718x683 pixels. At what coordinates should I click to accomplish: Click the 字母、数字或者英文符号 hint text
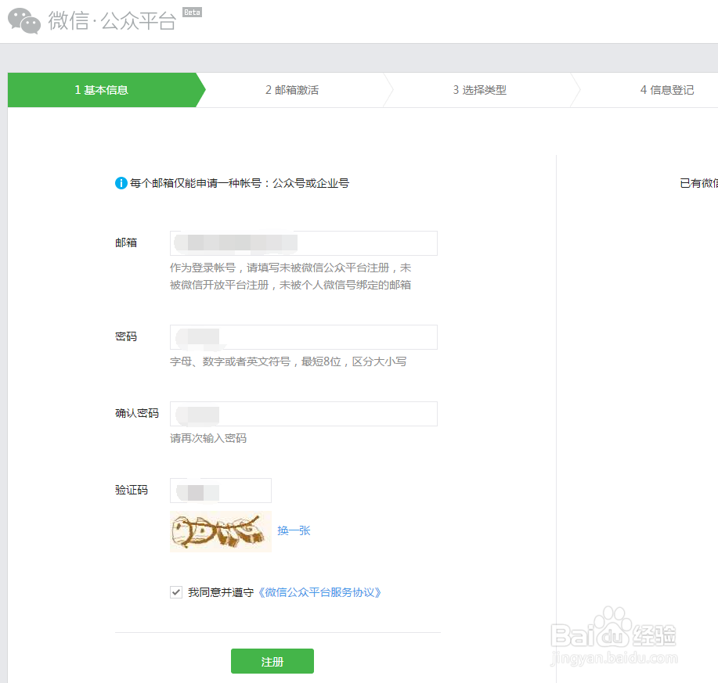point(288,361)
